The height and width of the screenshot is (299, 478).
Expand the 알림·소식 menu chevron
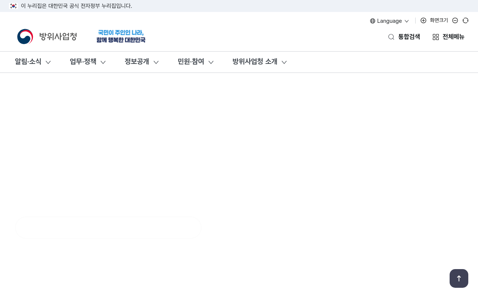coord(48,62)
